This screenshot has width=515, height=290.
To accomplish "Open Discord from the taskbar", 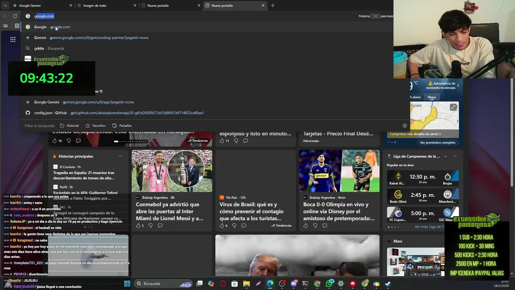I will (294, 284).
